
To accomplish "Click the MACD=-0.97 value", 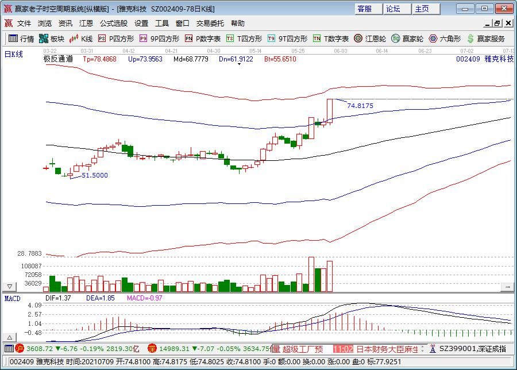I will (x=144, y=298).
